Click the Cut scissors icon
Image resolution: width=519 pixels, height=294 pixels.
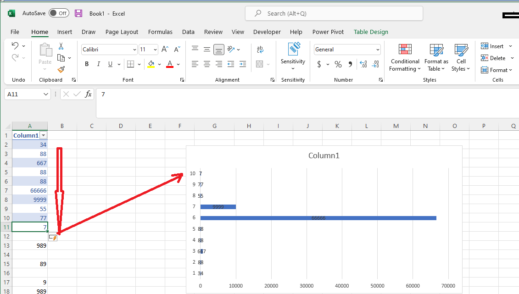(61, 46)
